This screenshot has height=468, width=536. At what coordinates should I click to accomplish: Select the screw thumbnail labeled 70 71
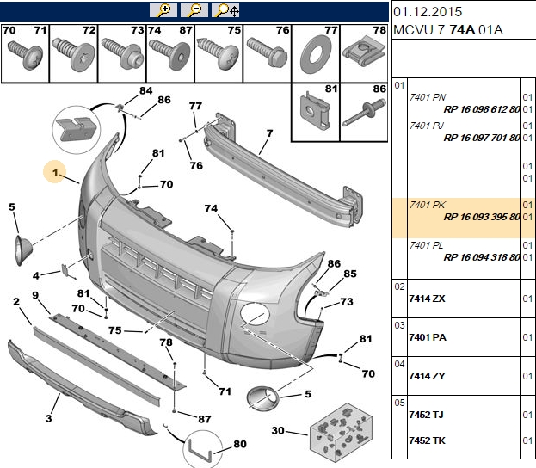(25, 53)
